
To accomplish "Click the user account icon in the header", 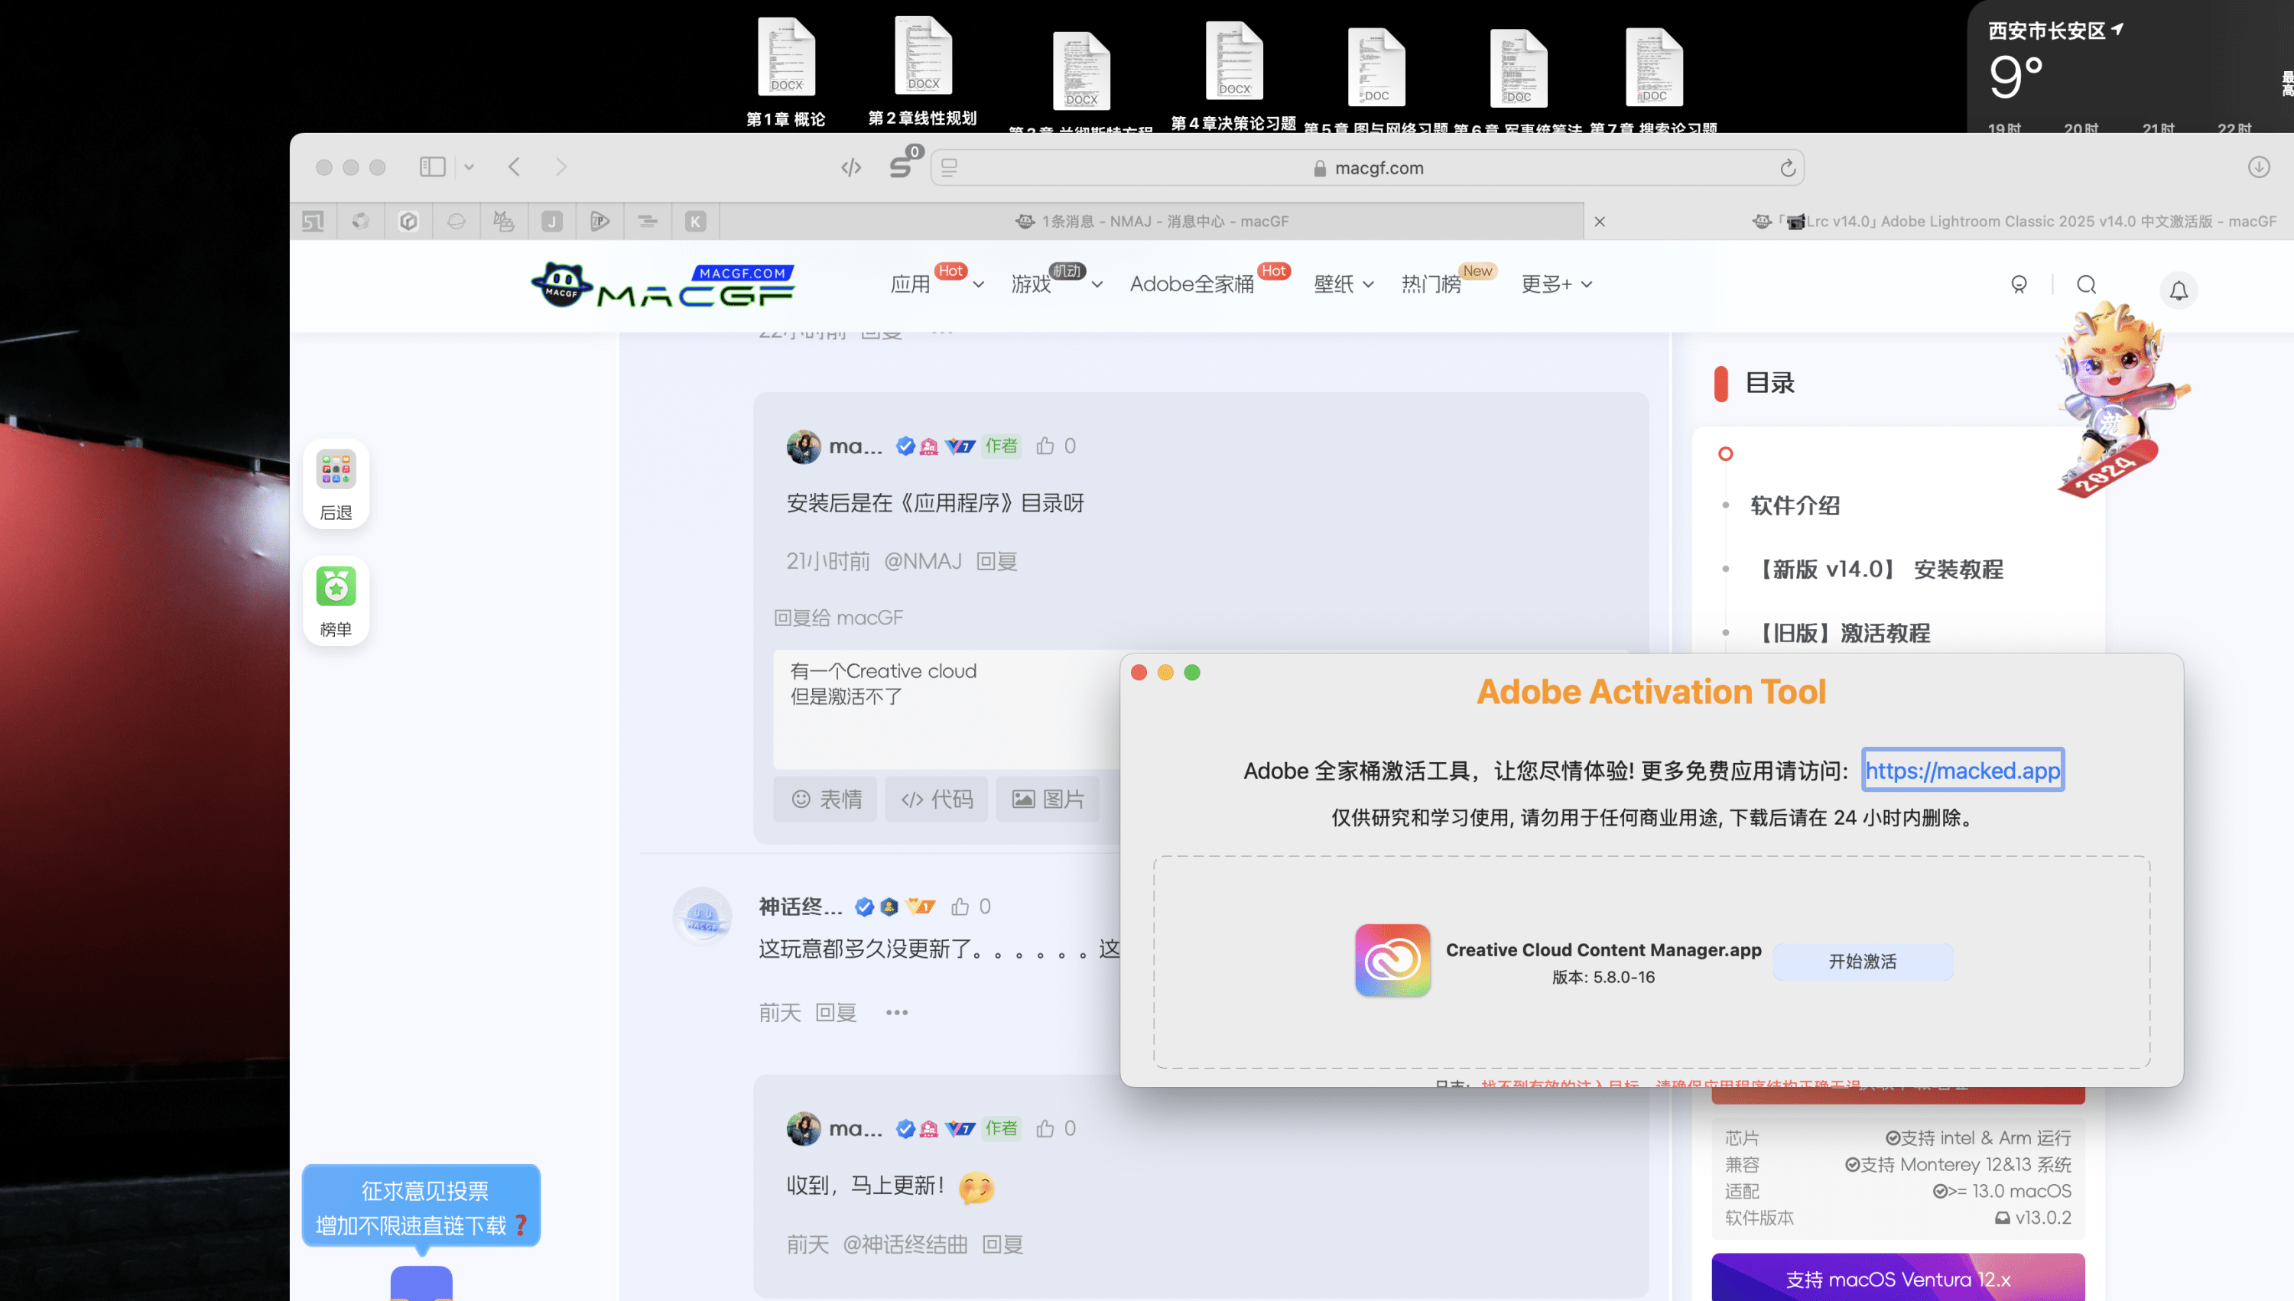I will tap(2019, 285).
